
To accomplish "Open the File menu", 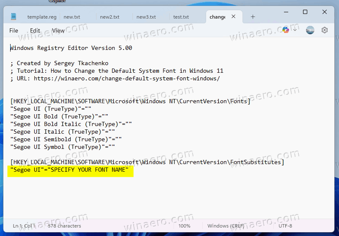I will coord(14,30).
